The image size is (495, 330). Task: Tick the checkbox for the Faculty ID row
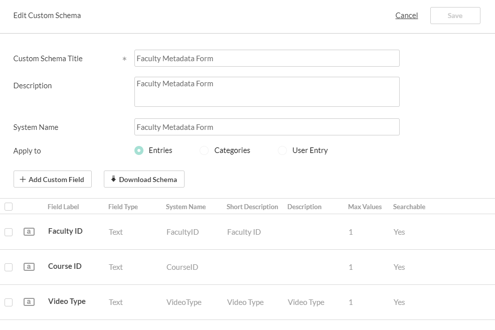coord(9,232)
